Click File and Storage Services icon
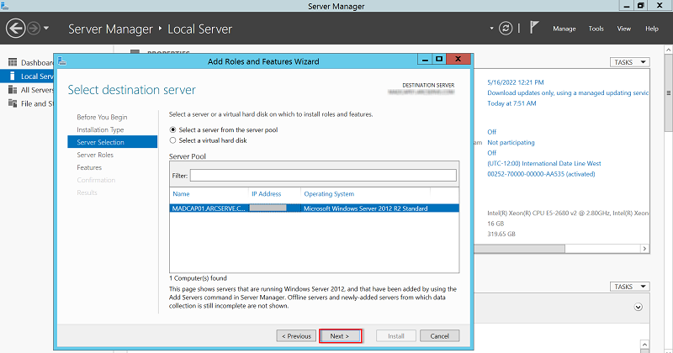673x353 pixels. coord(13,103)
